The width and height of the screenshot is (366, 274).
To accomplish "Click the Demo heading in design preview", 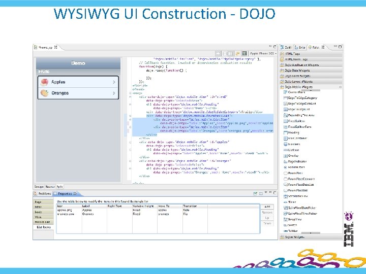I will 78,63.
